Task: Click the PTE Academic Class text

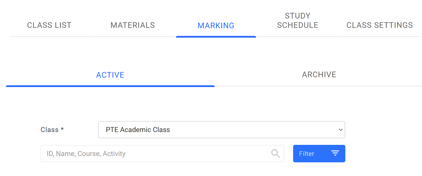Action: pyautogui.click(x=137, y=130)
